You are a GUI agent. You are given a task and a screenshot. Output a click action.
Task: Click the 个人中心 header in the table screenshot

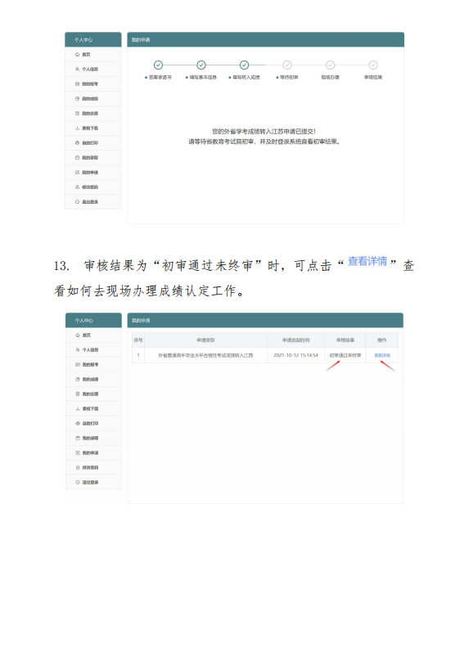(x=93, y=320)
